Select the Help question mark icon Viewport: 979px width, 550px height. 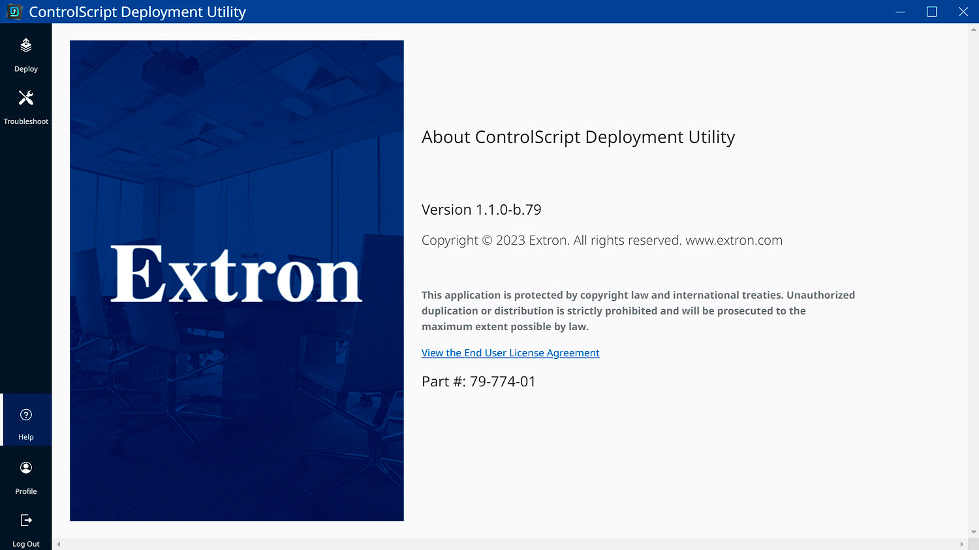point(26,415)
